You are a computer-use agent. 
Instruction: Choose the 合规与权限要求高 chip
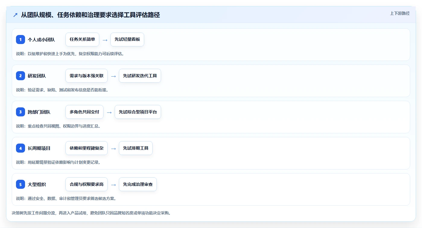click(87, 184)
